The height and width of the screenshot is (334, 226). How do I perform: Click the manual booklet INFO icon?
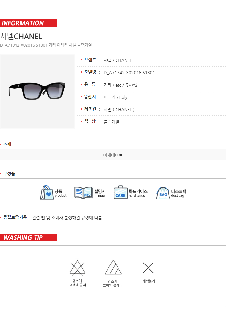[x=84, y=193]
